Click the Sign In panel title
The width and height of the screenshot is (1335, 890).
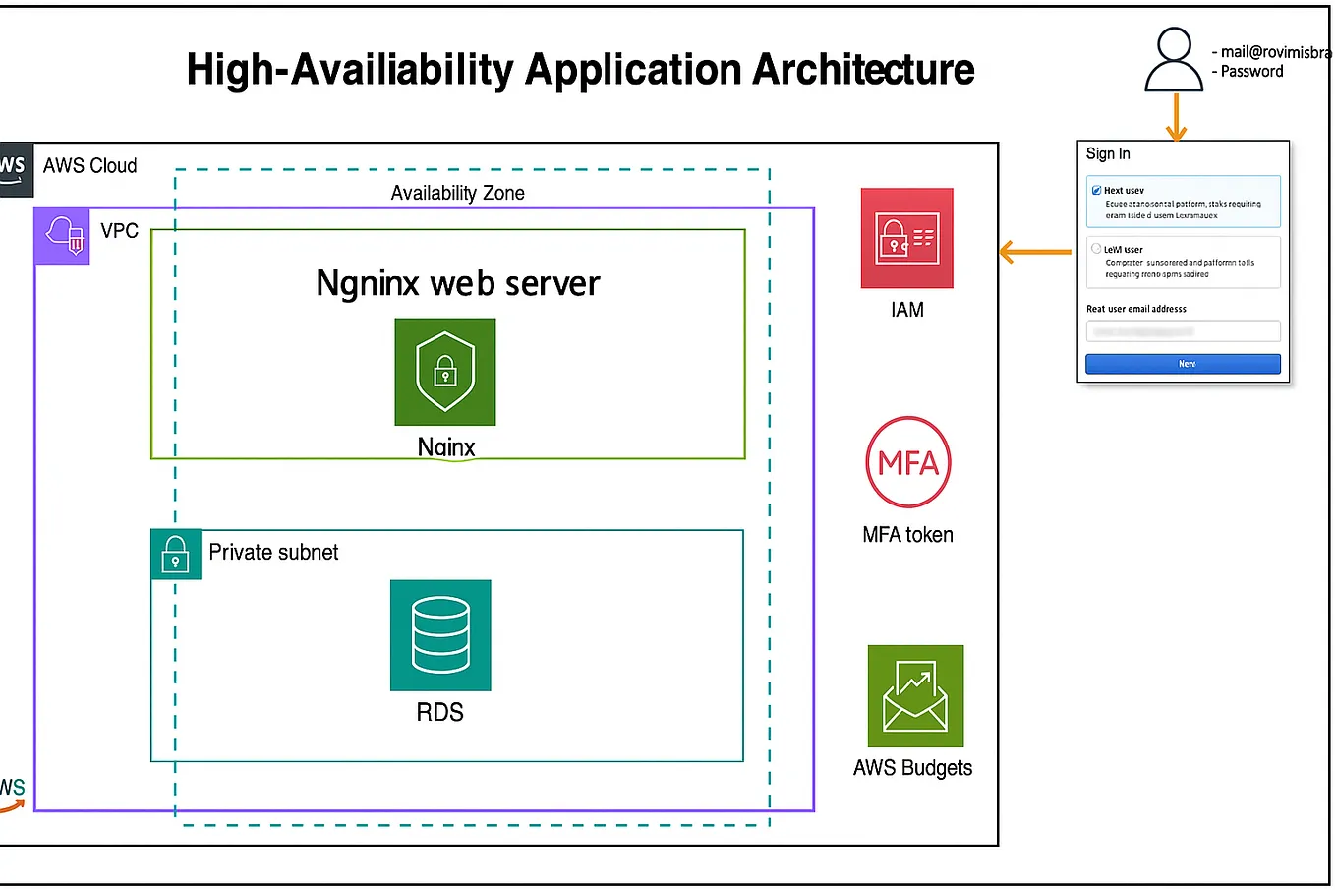(1108, 153)
